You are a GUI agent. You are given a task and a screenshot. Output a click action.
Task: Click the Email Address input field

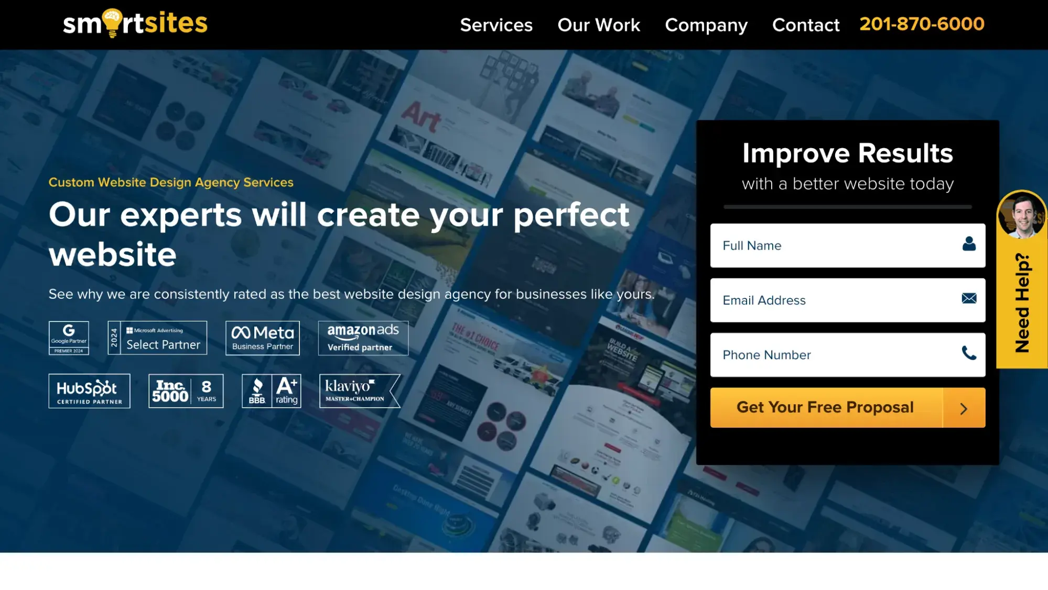(x=847, y=299)
